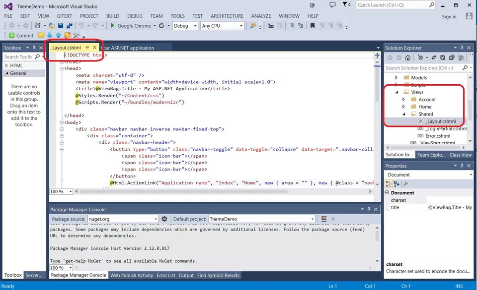
Task: Switch to the Team Explorer tab
Action: (x=431, y=155)
